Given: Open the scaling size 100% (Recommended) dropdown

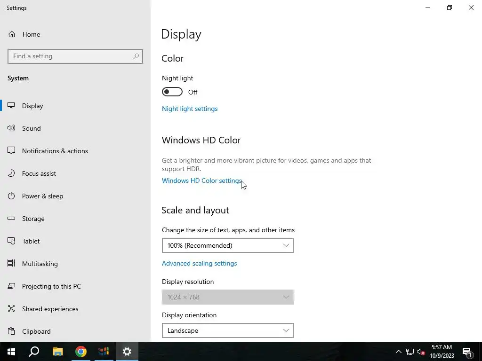Looking at the screenshot, I should tap(227, 245).
